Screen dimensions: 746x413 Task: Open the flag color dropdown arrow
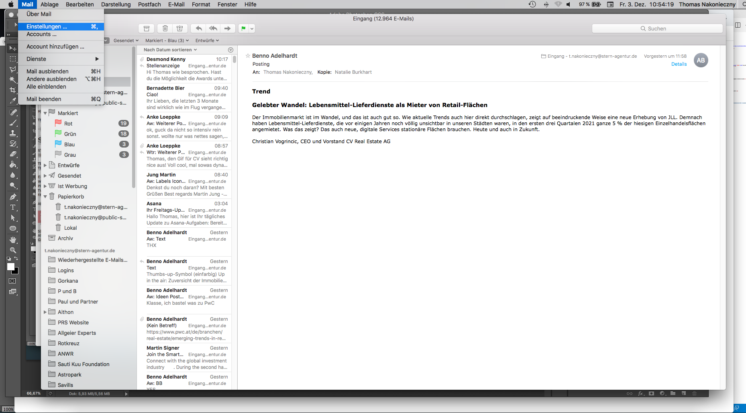tap(252, 28)
